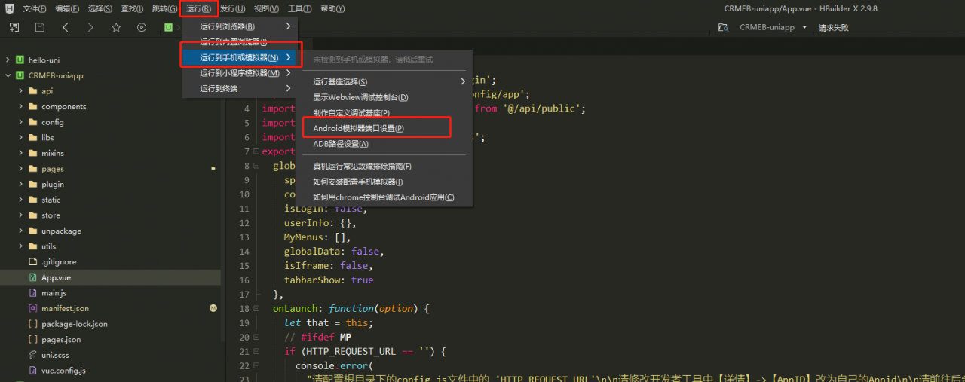Screen dimensions: 965x382
Task: Open the 选择(S) menu
Action: [x=100, y=8]
